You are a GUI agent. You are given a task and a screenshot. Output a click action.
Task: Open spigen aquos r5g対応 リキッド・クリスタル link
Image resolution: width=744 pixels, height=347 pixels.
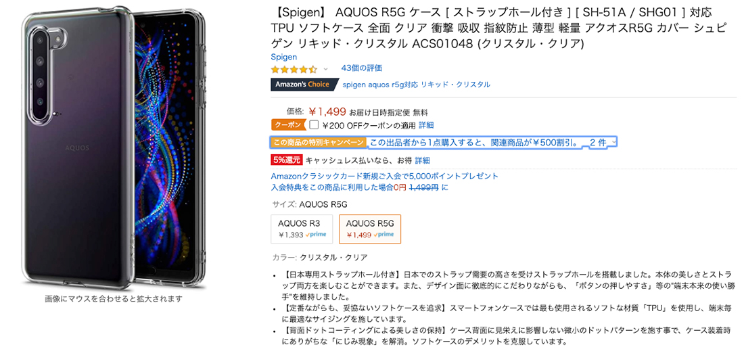417,85
